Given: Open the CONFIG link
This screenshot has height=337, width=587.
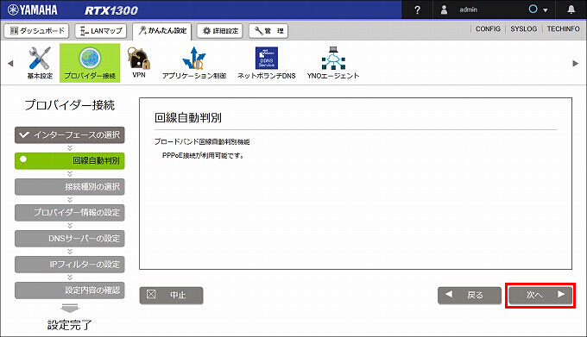Looking at the screenshot, I should (488, 28).
